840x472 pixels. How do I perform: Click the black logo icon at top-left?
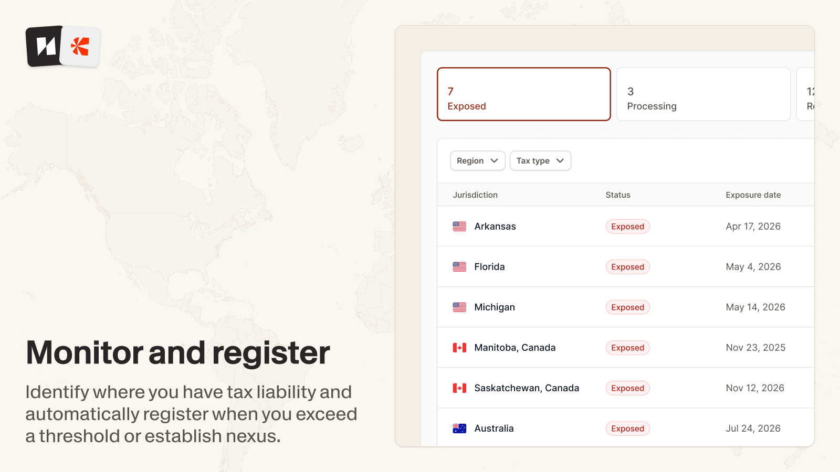click(45, 46)
